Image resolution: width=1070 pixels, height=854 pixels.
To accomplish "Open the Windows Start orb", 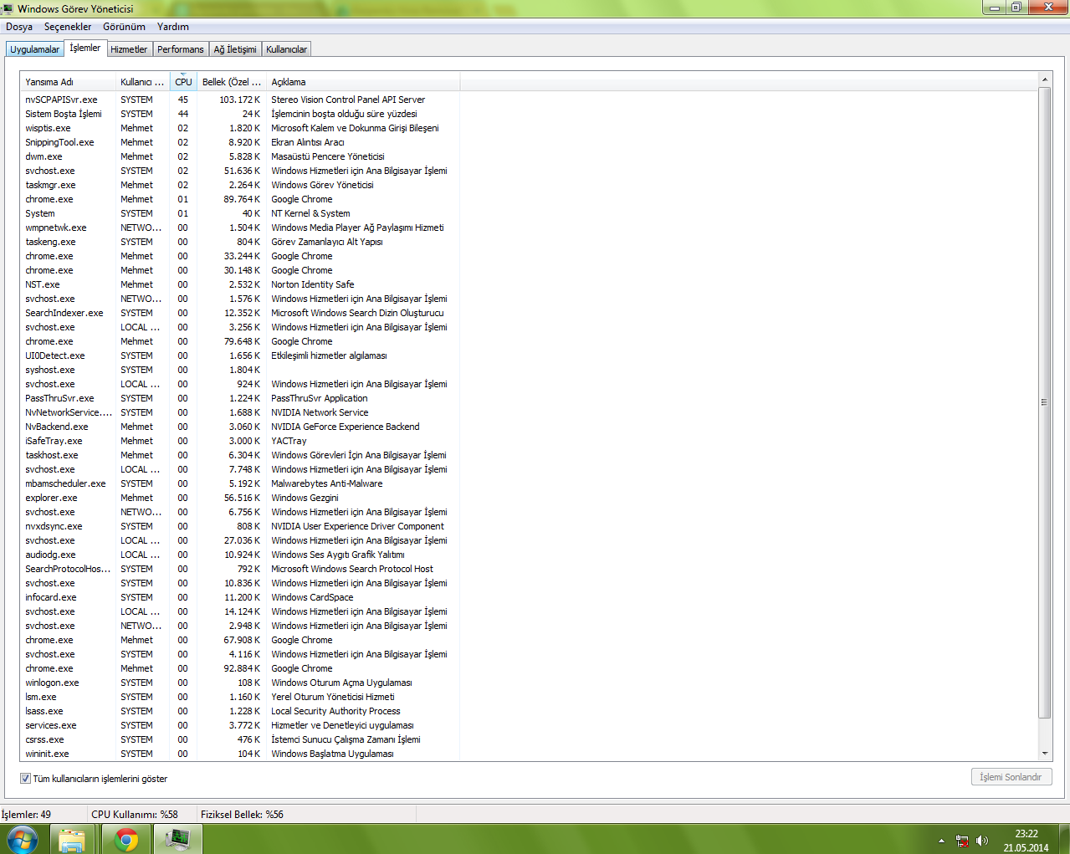I will coord(23,840).
